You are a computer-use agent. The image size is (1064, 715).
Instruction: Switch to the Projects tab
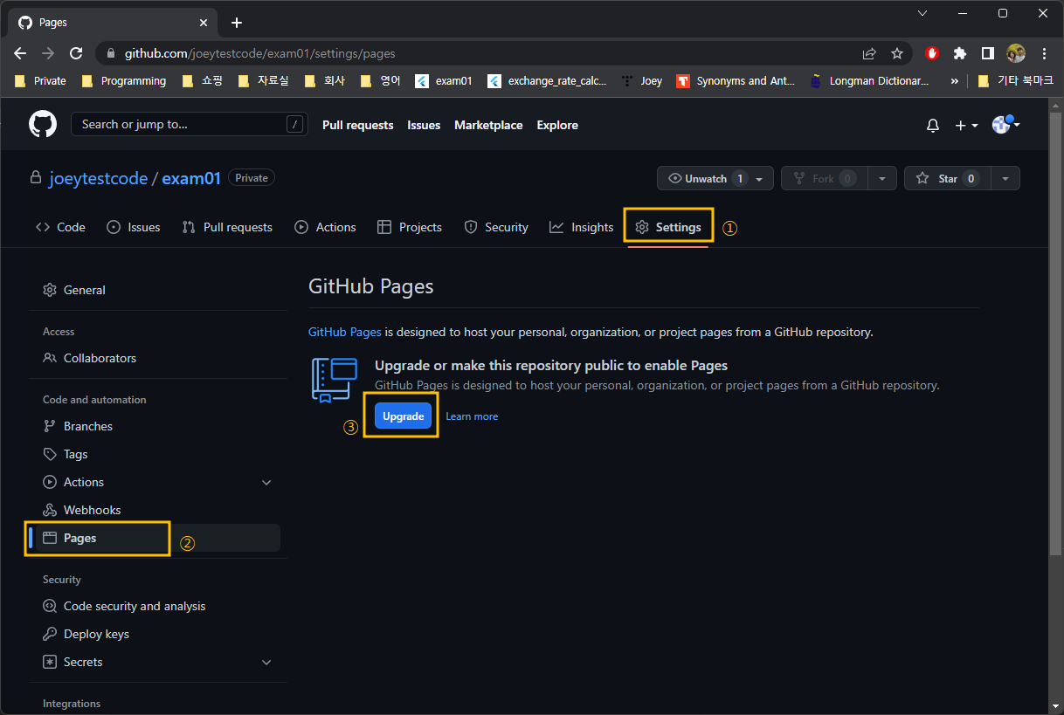pos(410,227)
